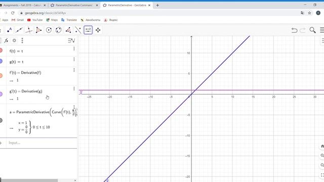324x182 pixels.
Task: Open the Maps bookmark
Action: tap(52, 20)
